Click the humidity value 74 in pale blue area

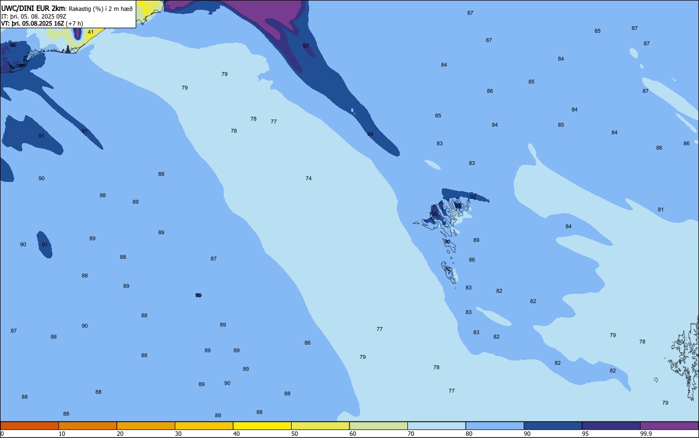[309, 179]
